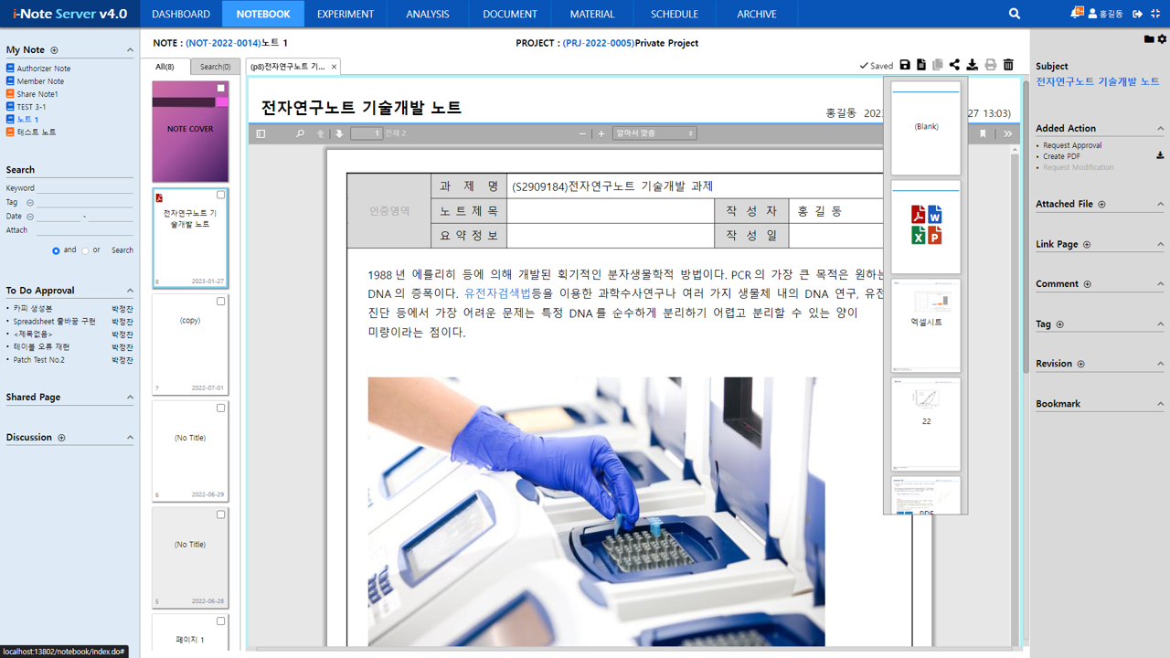Image resolution: width=1170 pixels, height=658 pixels.
Task: Click the exit fullscreen icon in header
Action: 1155,14
